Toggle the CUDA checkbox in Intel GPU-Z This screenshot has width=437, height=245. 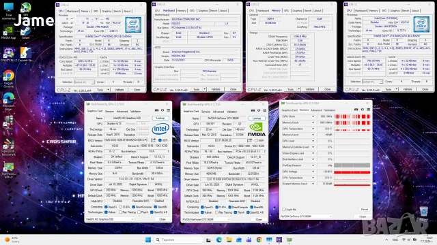[x=121, y=207]
